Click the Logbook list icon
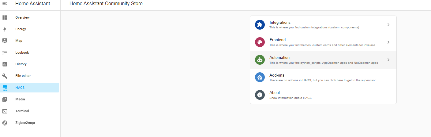The height and width of the screenshot is (137, 431). (x=5, y=52)
